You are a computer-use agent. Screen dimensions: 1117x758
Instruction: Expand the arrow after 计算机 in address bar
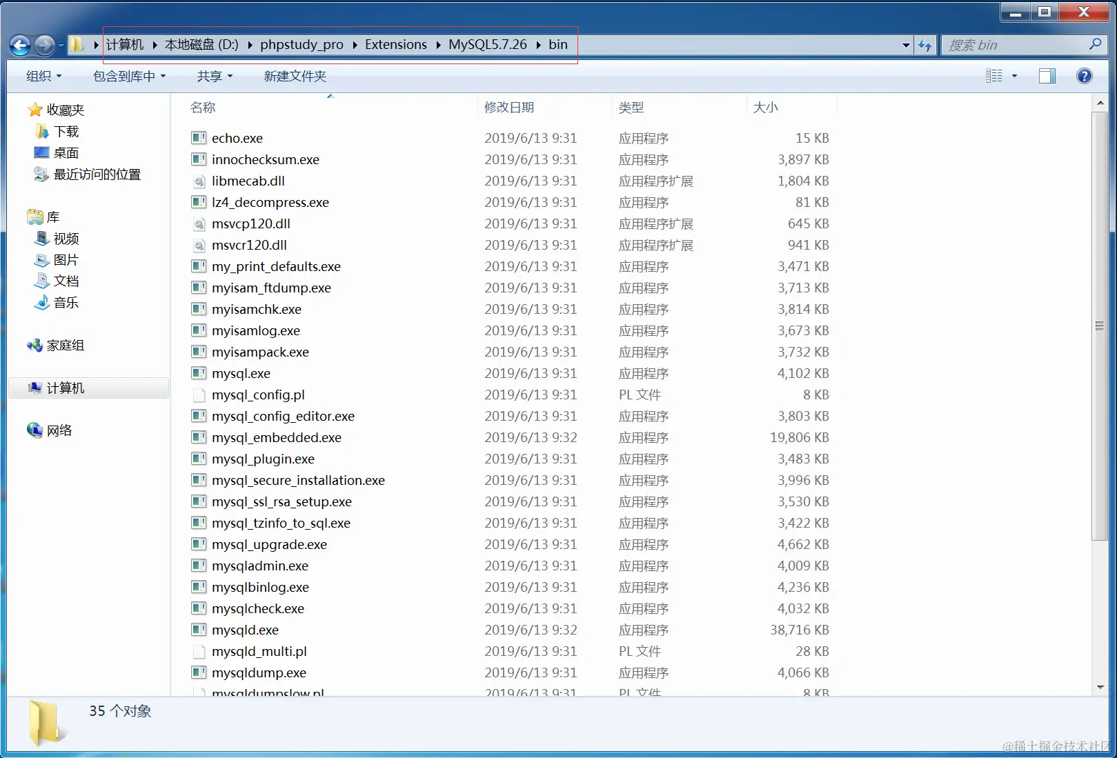point(155,45)
